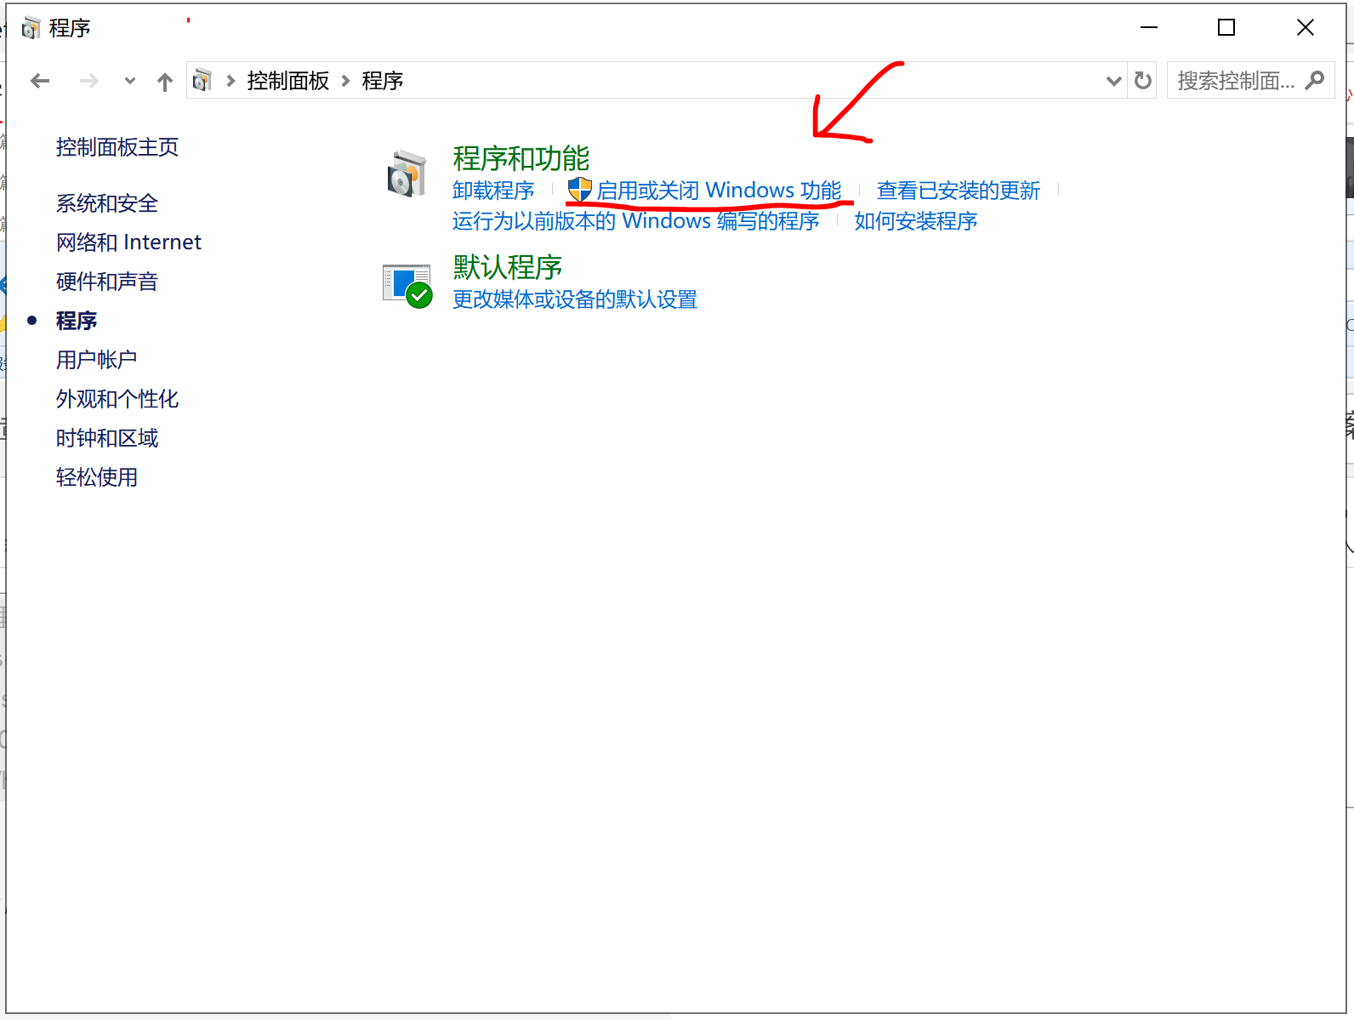Expand the chevron before 程序 breadcrumb
This screenshot has height=1020, width=1354.
click(x=346, y=81)
